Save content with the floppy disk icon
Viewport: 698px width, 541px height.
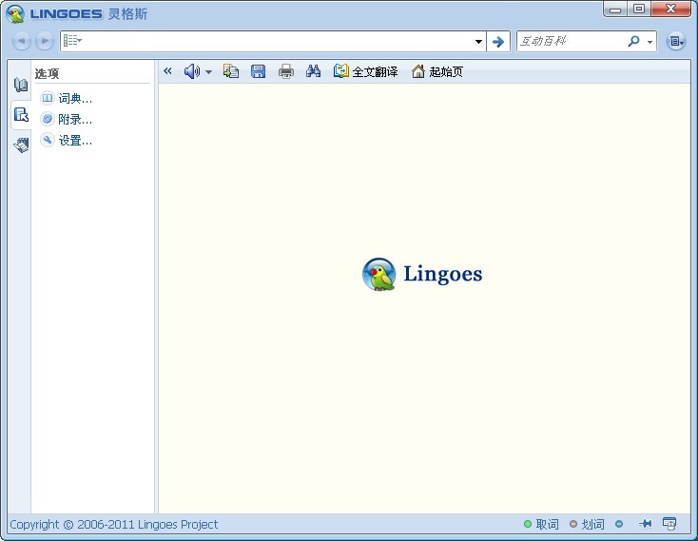[x=258, y=71]
